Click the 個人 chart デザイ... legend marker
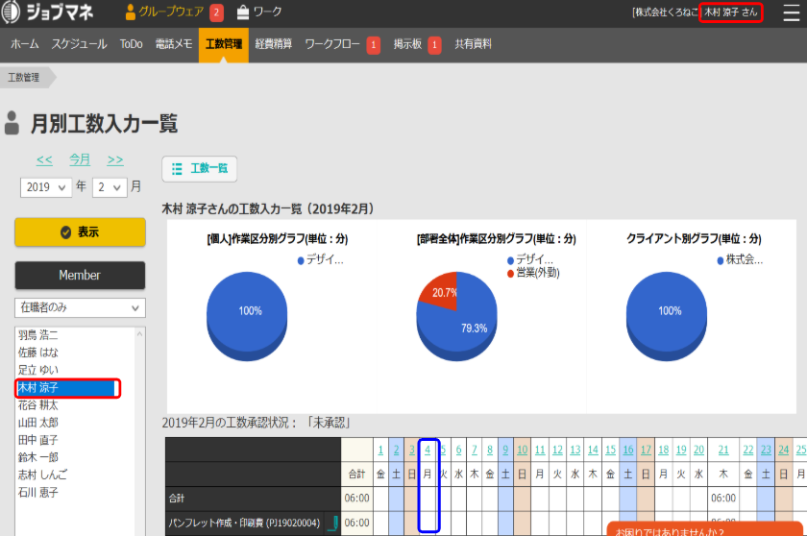Image resolution: width=807 pixels, height=536 pixels. [301, 261]
